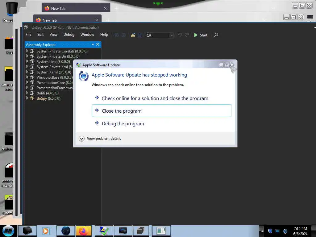Choose Check online for a solution option
This screenshot has width=316, height=237.
pos(161,98)
